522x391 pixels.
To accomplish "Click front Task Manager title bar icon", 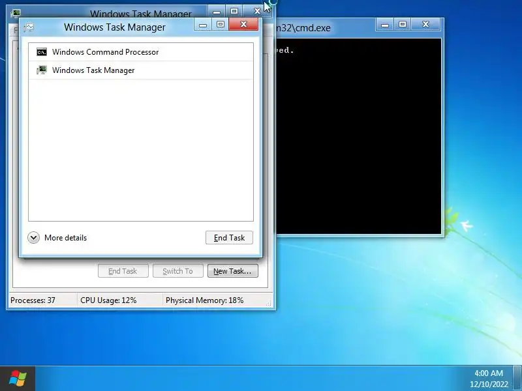I will pyautogui.click(x=29, y=27).
